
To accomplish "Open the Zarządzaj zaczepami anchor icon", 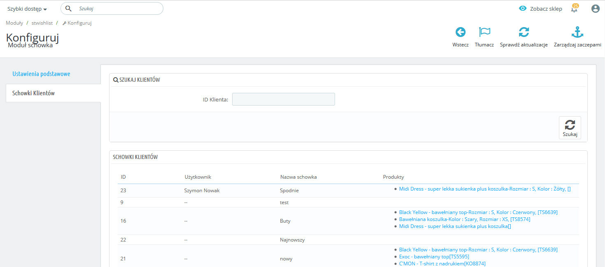I will 577,32.
